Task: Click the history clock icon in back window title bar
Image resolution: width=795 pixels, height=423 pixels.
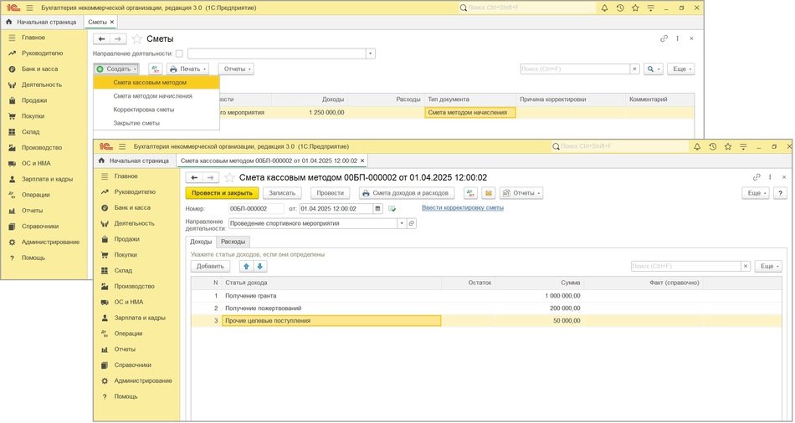Action: [x=619, y=8]
